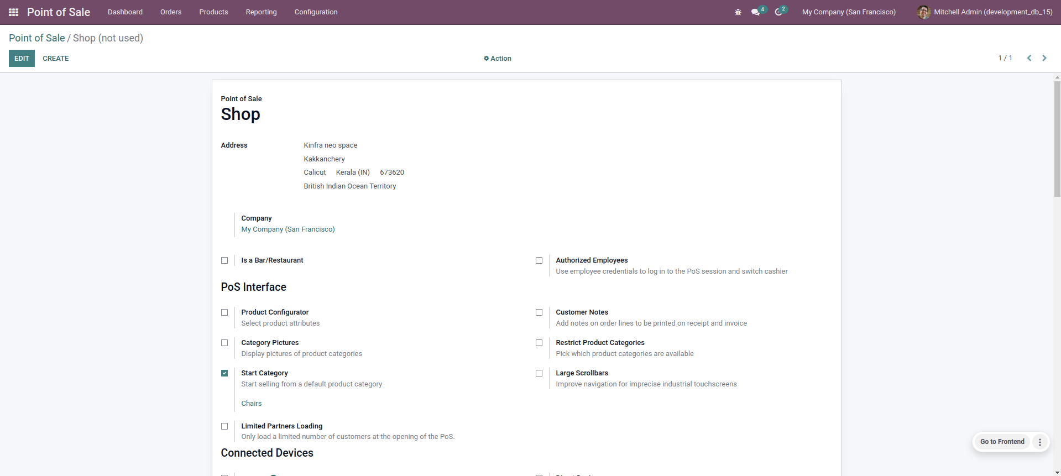Click the 'Kakkanchery' address line
This screenshot has height=476, width=1061.
coord(325,159)
